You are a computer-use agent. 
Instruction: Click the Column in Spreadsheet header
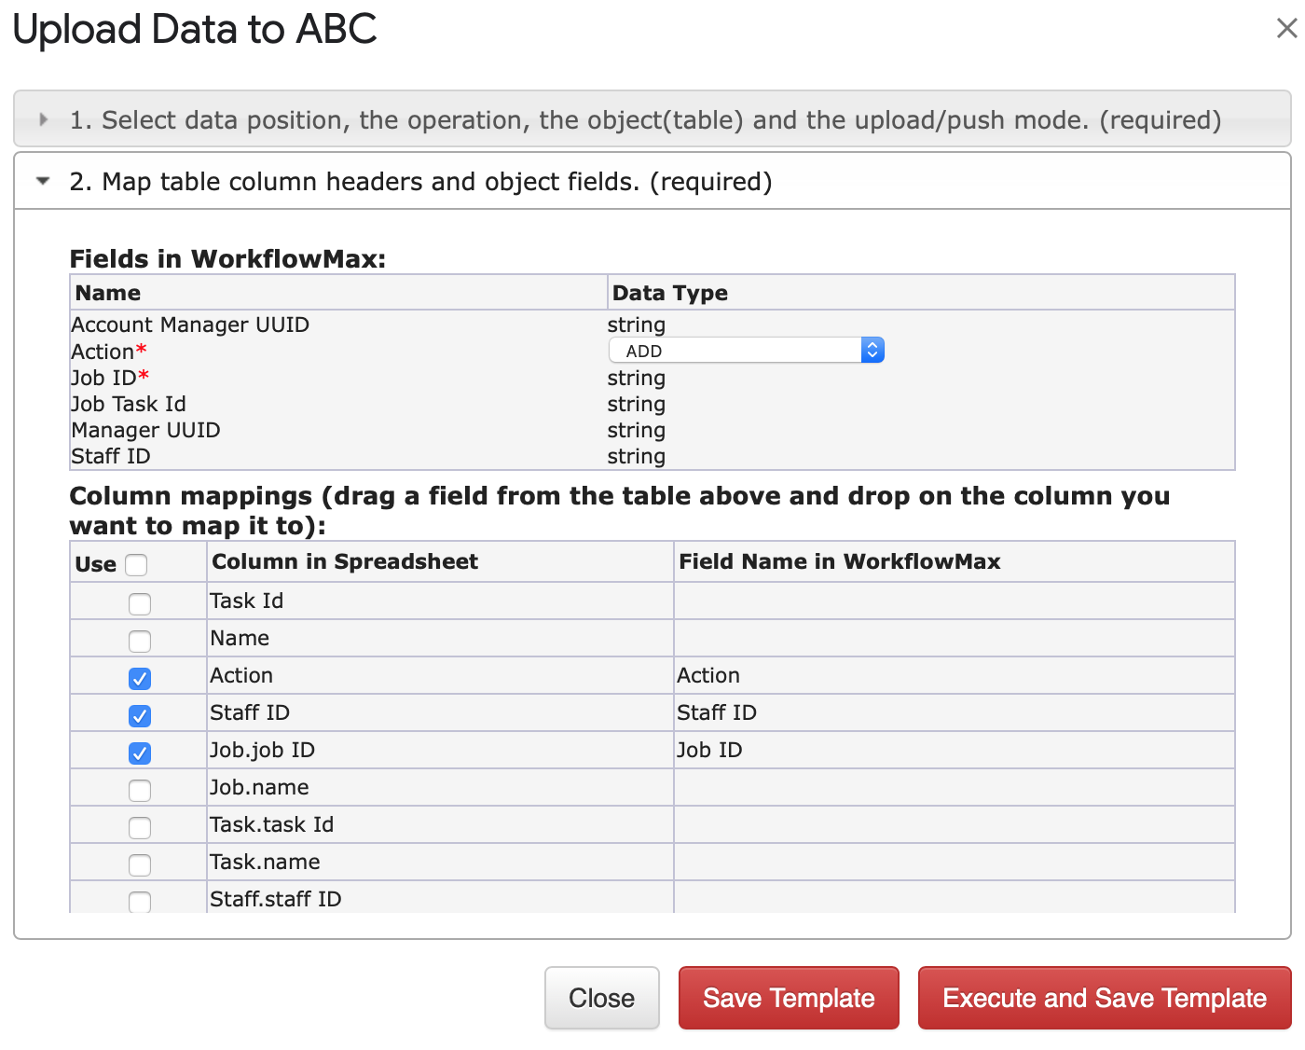pos(440,561)
